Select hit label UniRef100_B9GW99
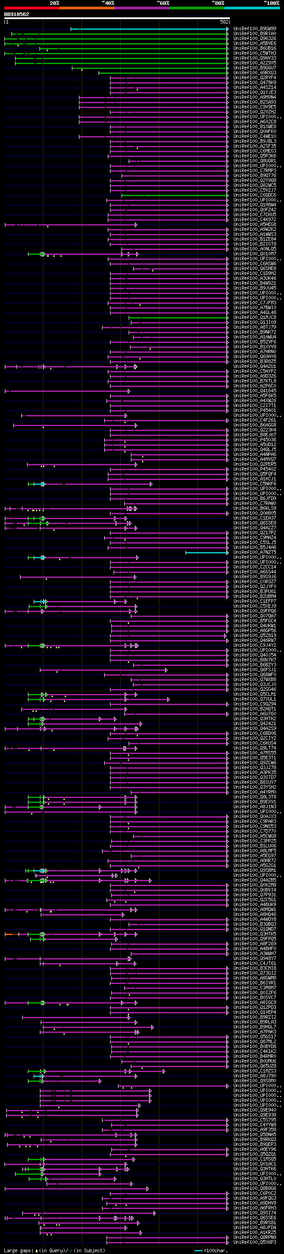284x1254 pixels. tap(255, 29)
